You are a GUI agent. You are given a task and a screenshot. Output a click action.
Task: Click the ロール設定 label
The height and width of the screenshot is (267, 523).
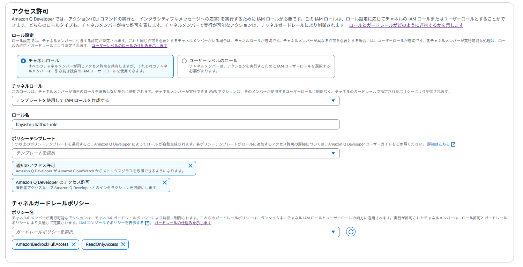pyautogui.click(x=23, y=36)
